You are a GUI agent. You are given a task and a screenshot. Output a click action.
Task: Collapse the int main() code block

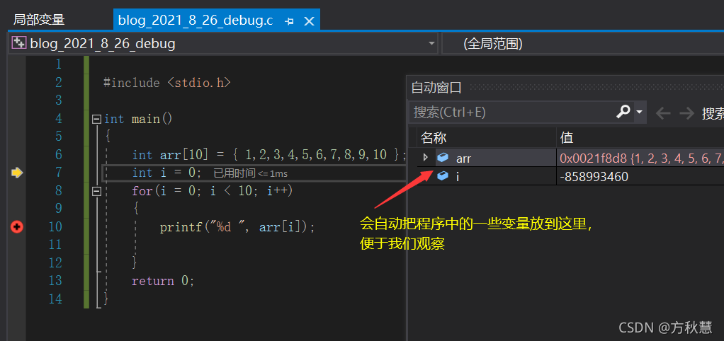tap(96, 119)
